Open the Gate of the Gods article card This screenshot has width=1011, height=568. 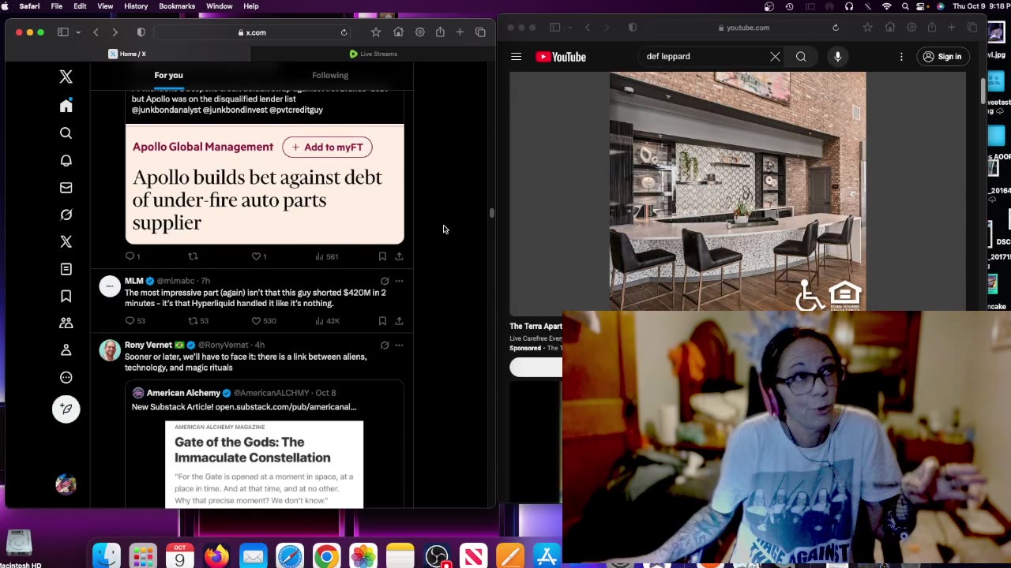coord(265,465)
